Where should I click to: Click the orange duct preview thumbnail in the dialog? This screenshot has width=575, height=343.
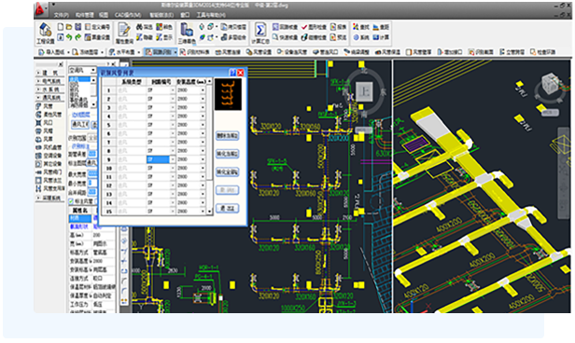point(228,94)
